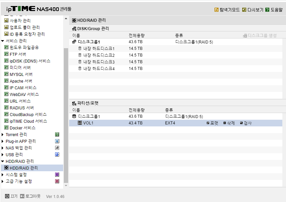Screen dimensions: 286x202
Task: Click the sidebar scroll down arrow
Action: [x=66, y=186]
